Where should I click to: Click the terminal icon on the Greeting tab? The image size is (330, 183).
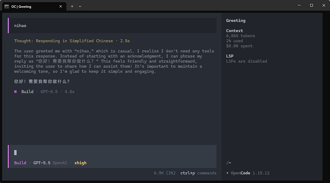pyautogui.click(x=7, y=7)
